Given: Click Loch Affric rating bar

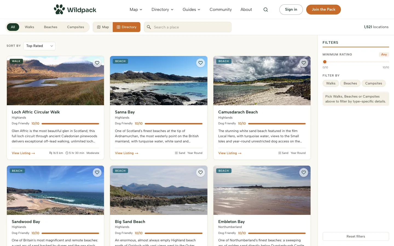Looking at the screenshot, I should coord(70,124).
